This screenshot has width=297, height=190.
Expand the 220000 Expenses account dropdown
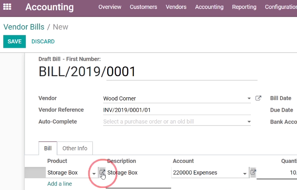(x=245, y=173)
